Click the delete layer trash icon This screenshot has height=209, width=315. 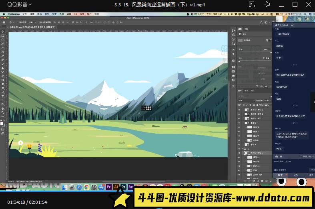coord(271,181)
